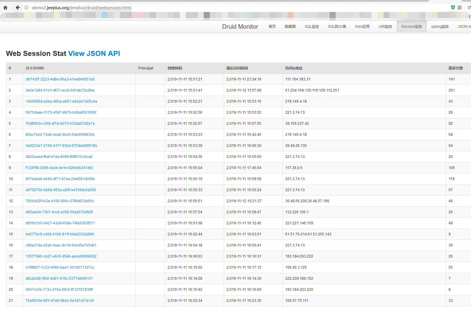Click the Druid Monitor brand title

pyautogui.click(x=240, y=27)
